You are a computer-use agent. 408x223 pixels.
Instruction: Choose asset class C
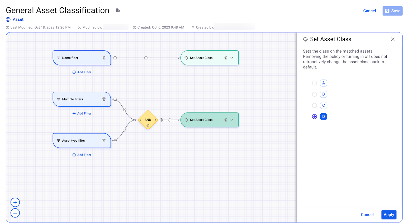point(314,105)
